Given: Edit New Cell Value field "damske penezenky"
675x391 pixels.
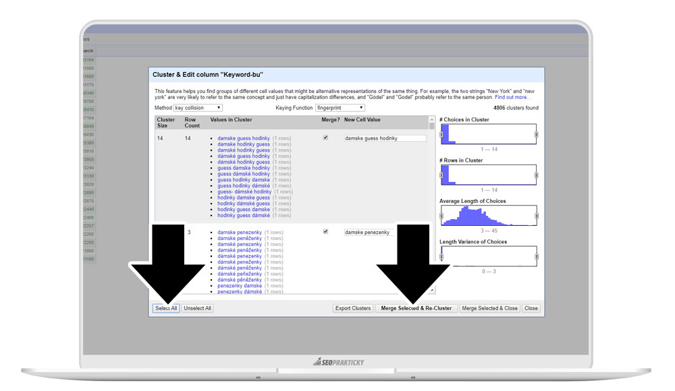Looking at the screenshot, I should [x=369, y=233].
